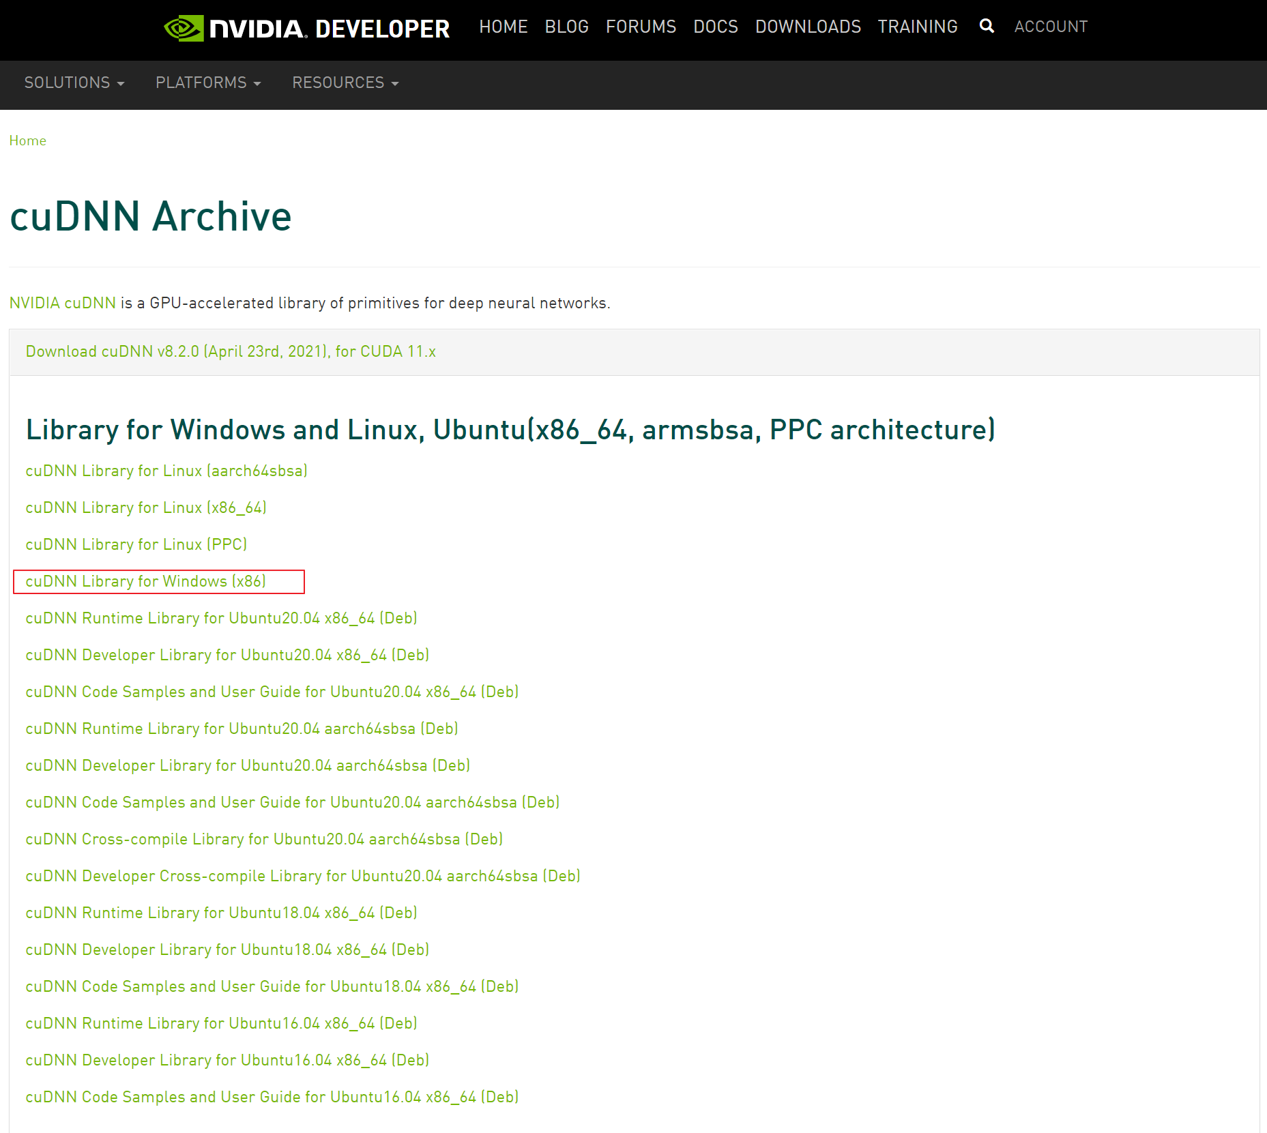The height and width of the screenshot is (1133, 1267).
Task: Download cuDNN Library for Windows (x86)
Action: tap(146, 581)
